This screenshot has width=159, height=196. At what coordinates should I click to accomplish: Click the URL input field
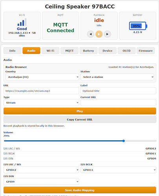coord(41,91)
